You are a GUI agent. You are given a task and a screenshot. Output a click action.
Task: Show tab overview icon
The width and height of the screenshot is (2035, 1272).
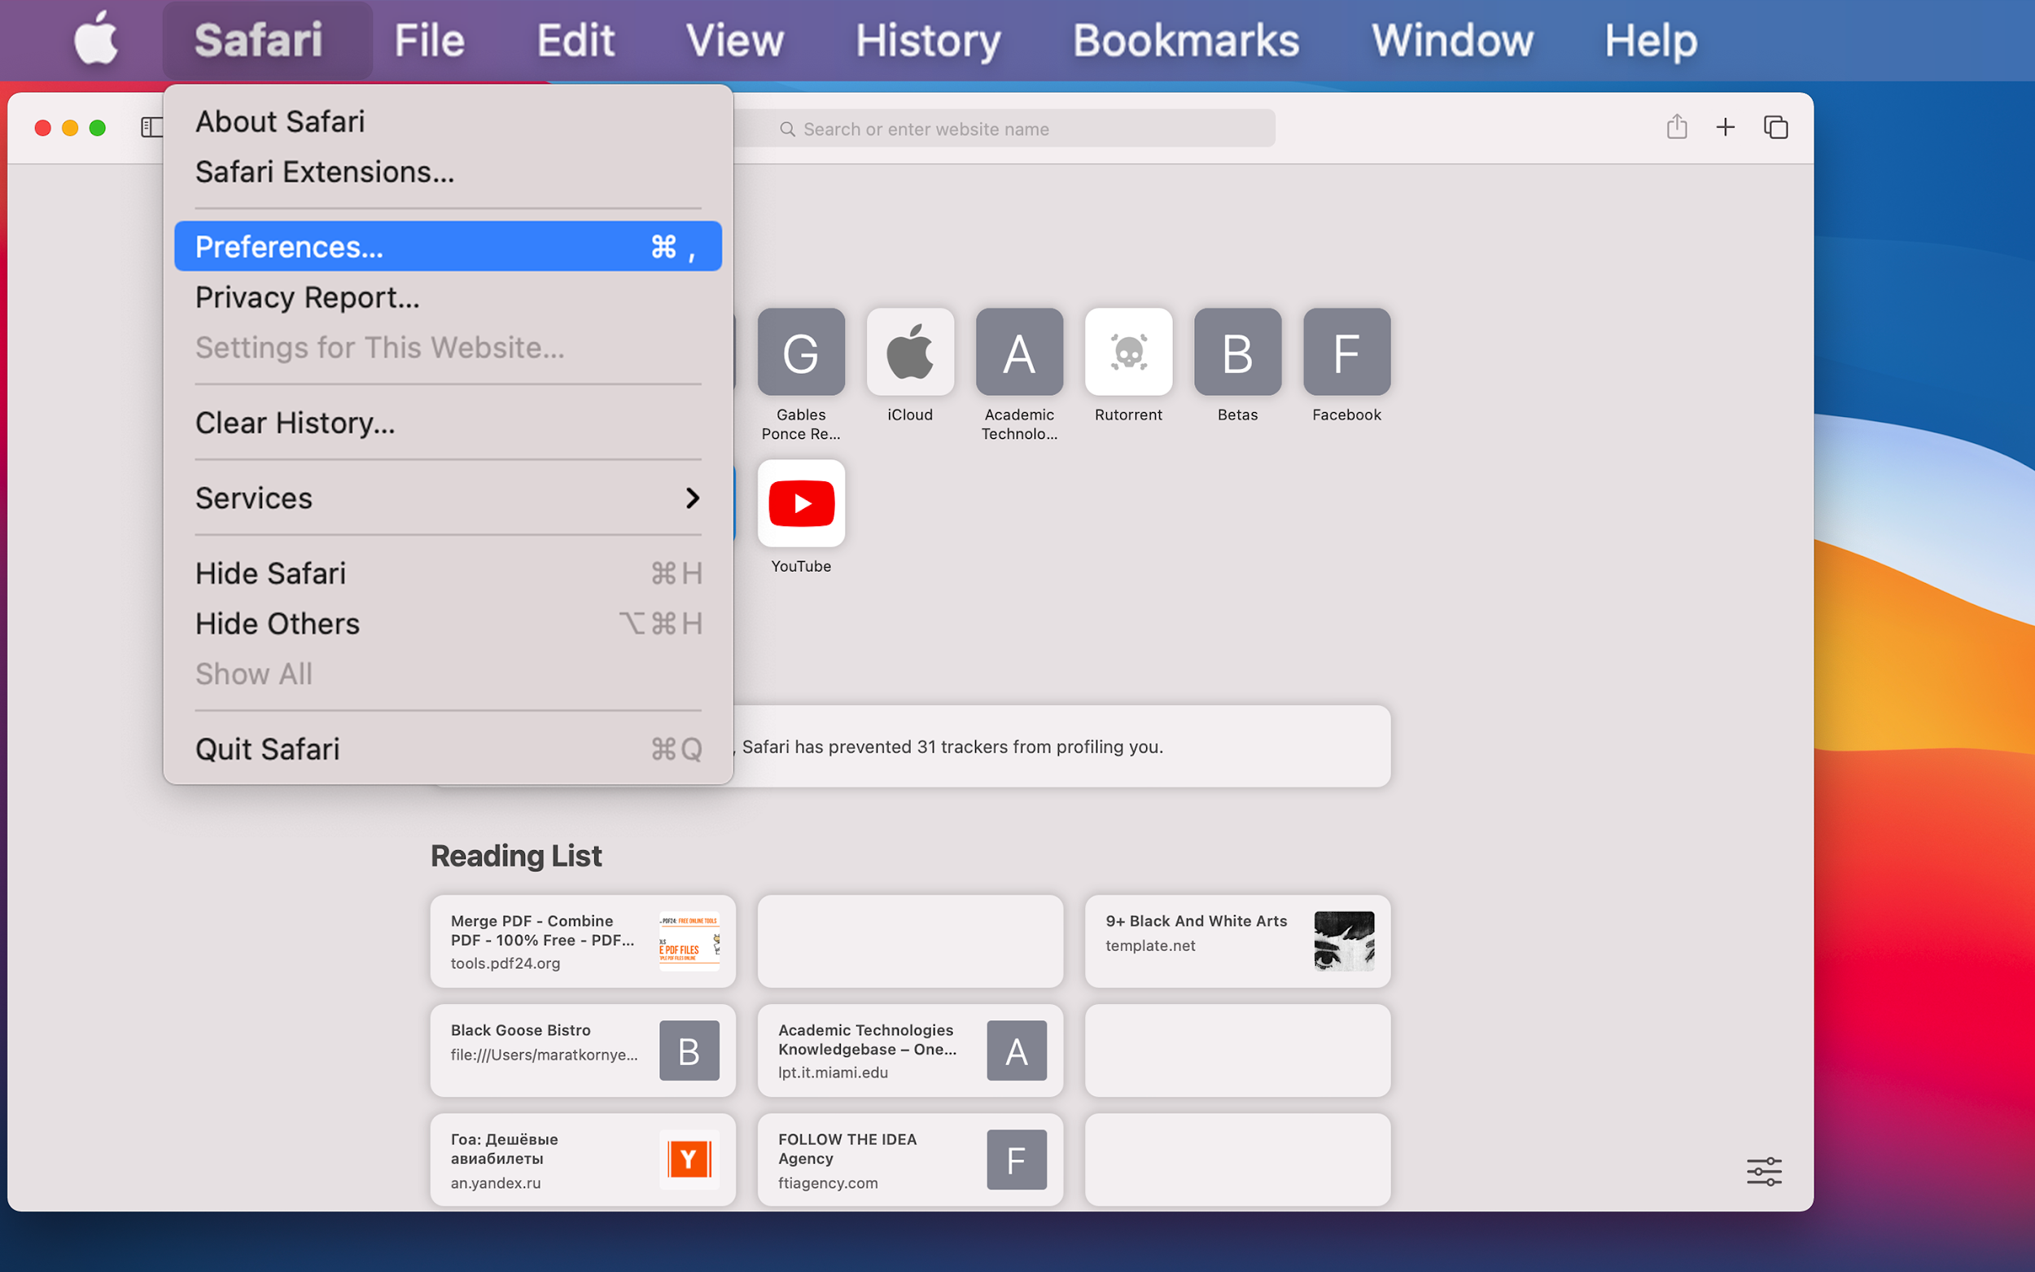point(1775,127)
